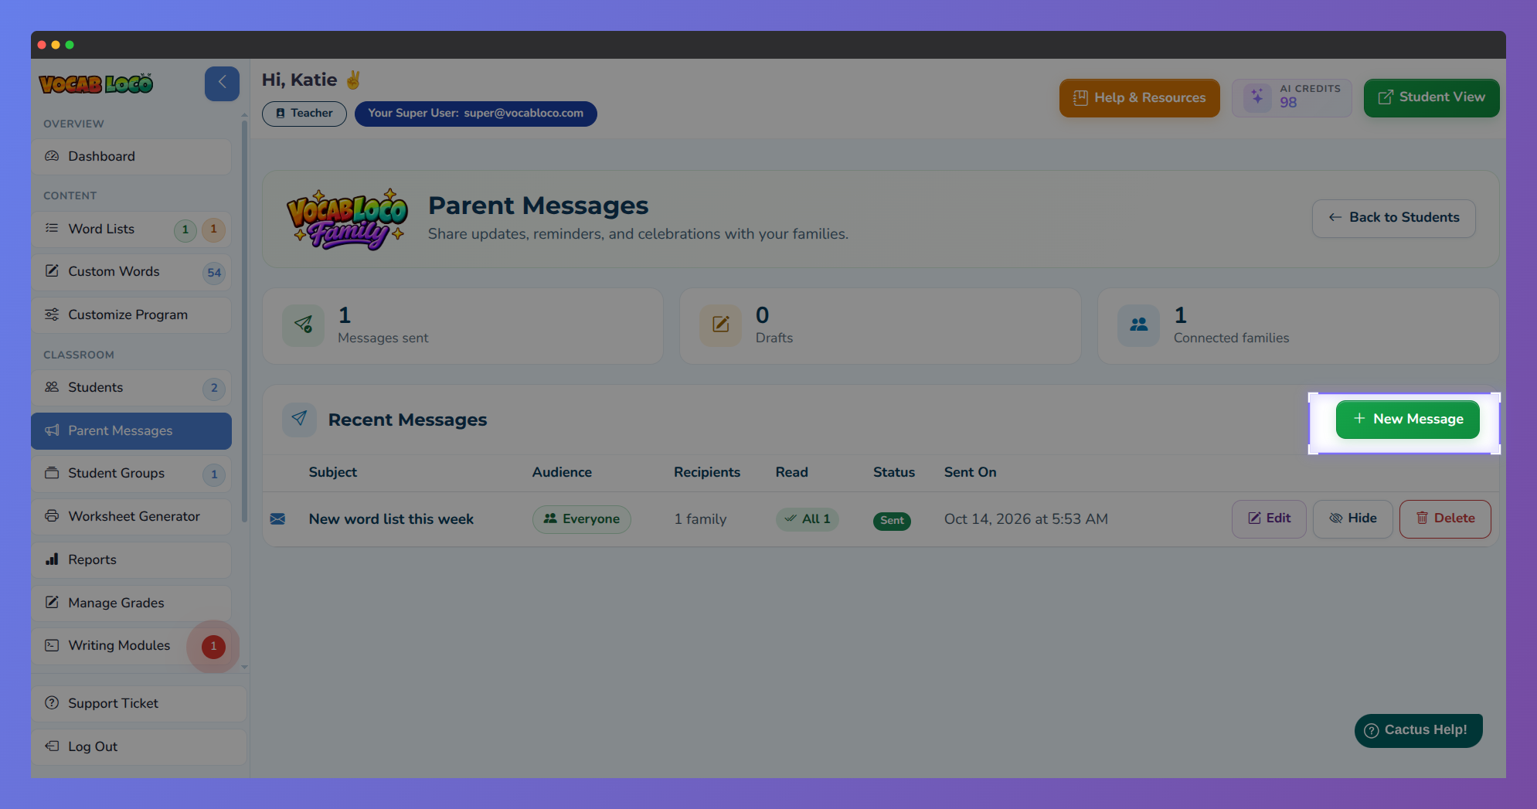
Task: Click the envelope icon of the message row
Action: [x=277, y=519]
